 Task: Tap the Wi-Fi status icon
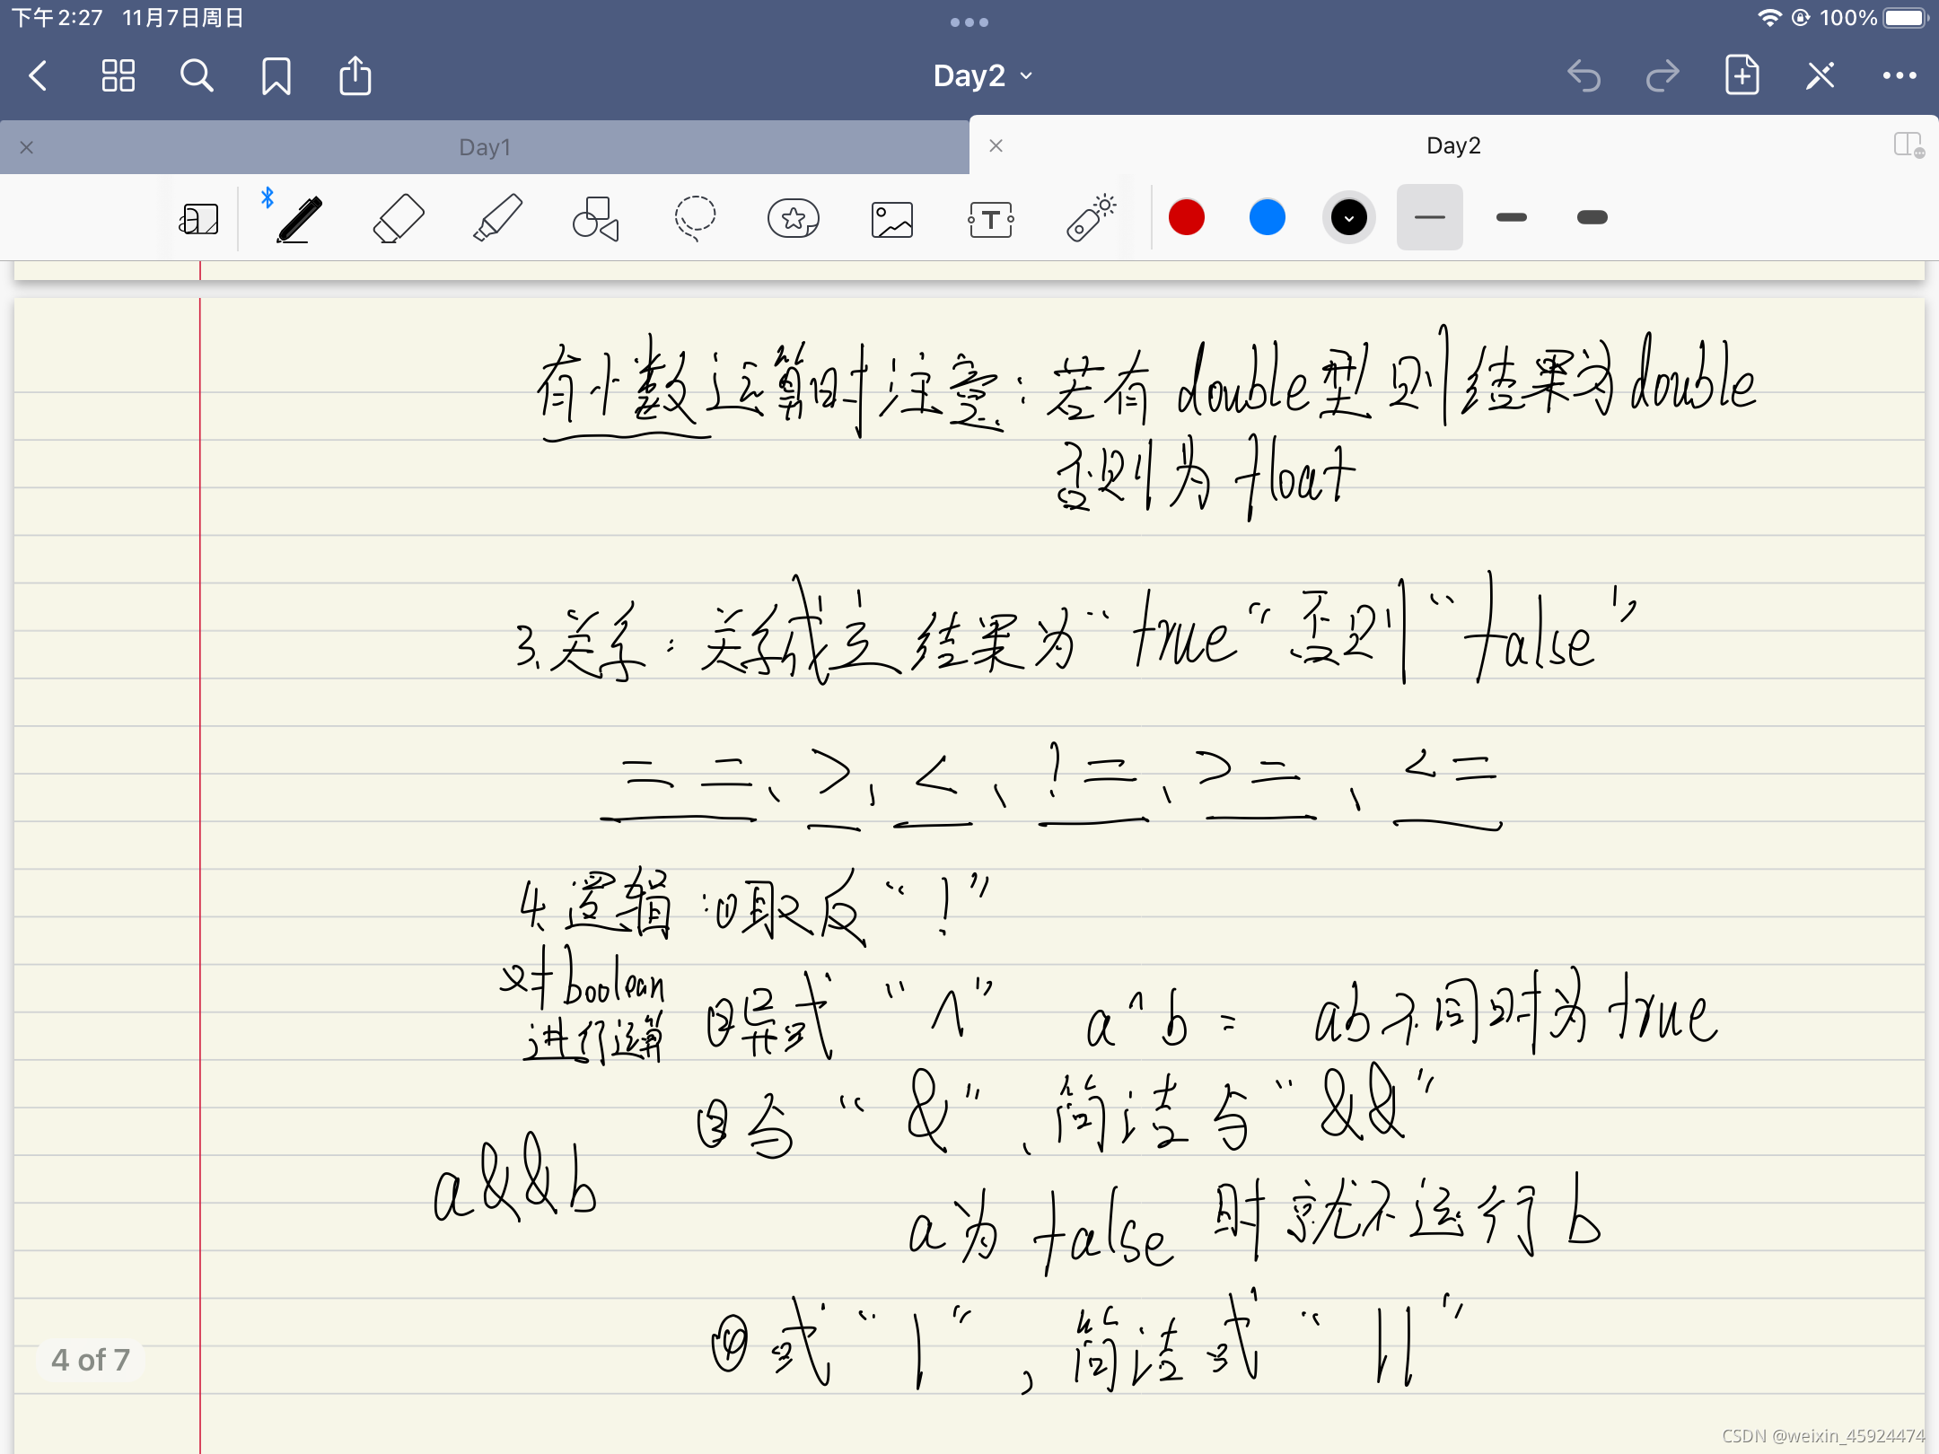pyautogui.click(x=1769, y=18)
